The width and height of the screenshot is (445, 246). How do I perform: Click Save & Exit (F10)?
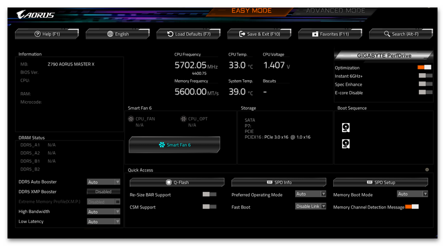tap(259, 34)
